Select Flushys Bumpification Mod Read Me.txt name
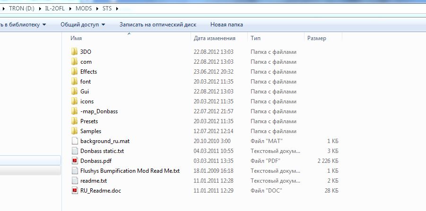The image size is (426, 211). click(130, 171)
